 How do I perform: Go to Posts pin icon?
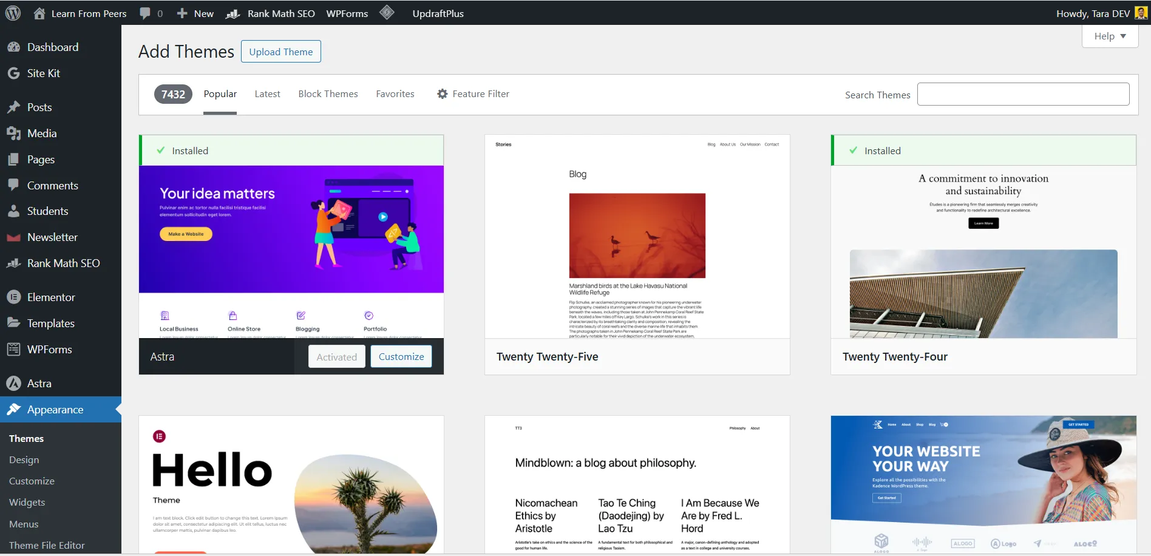(13, 107)
